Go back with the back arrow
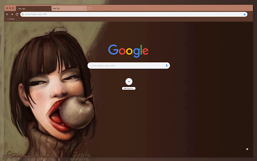This screenshot has height=161, width=257. tap(7, 14)
